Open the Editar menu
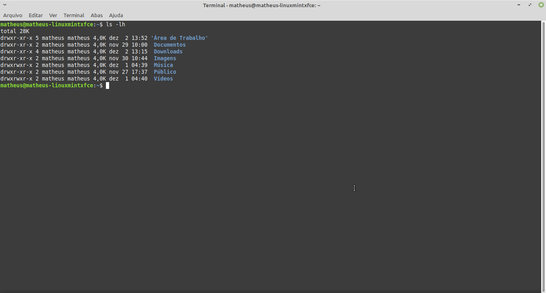Viewport: 546px width, 293px height. (x=36, y=15)
